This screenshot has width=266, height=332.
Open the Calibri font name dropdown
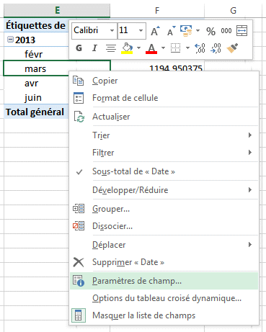[112, 30]
